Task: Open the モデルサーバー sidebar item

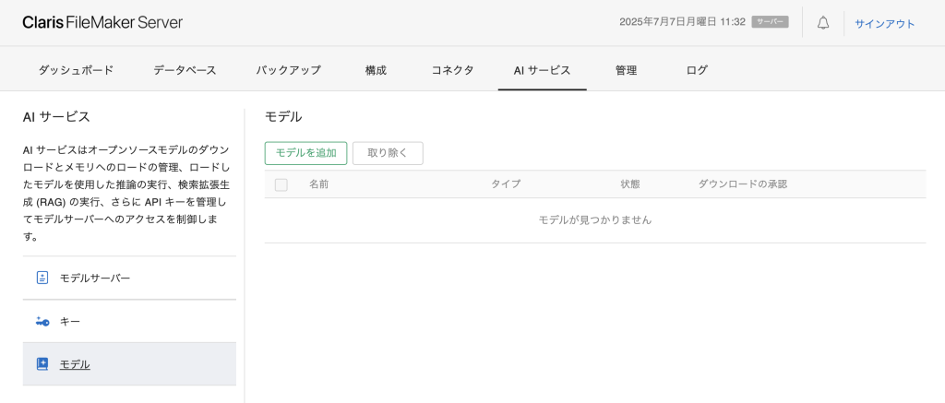Action: [x=129, y=278]
